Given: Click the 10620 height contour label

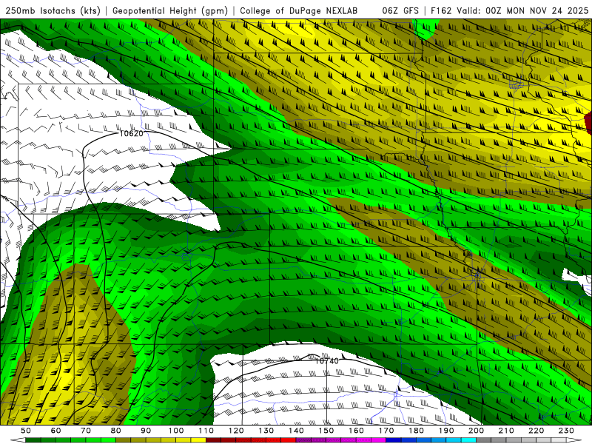Looking at the screenshot, I should coord(132,134).
